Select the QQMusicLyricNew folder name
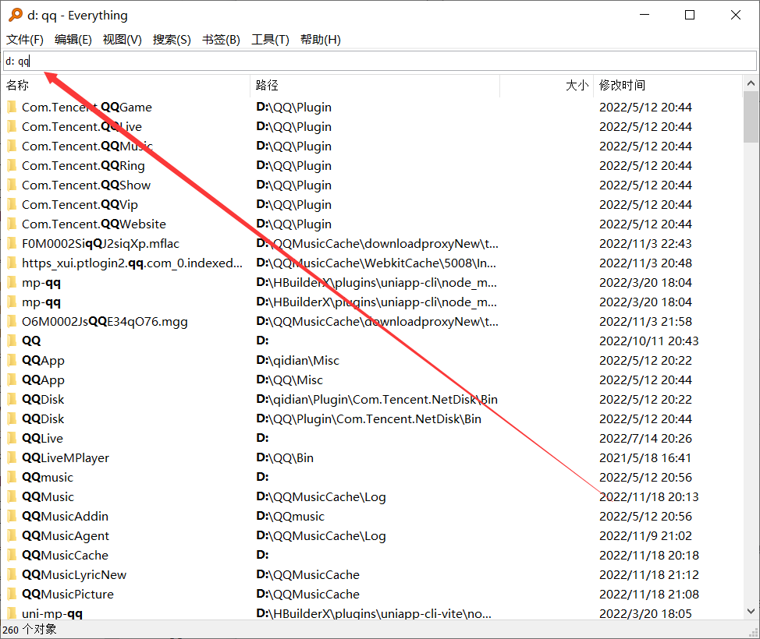 pyautogui.click(x=74, y=574)
